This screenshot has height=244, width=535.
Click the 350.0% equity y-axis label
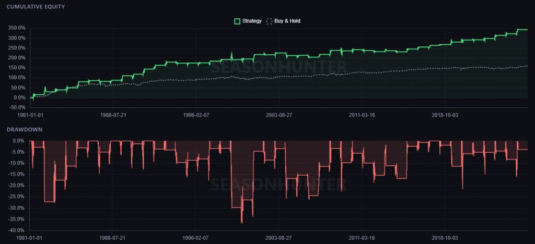17,28
